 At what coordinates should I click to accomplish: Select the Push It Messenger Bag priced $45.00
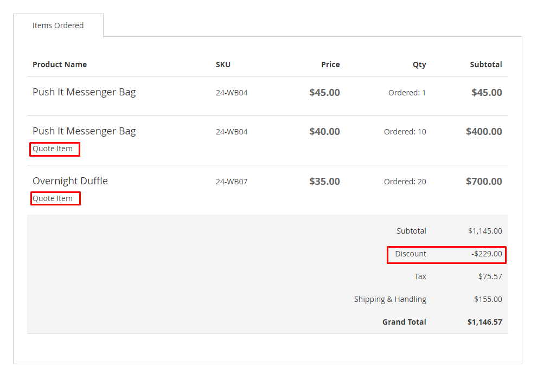coord(84,92)
